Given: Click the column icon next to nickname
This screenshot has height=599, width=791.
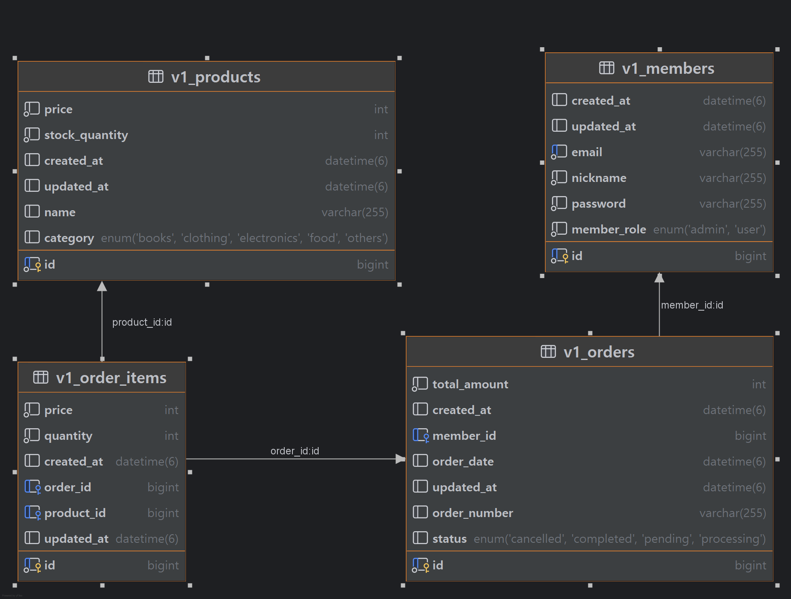Looking at the screenshot, I should pyautogui.click(x=559, y=178).
